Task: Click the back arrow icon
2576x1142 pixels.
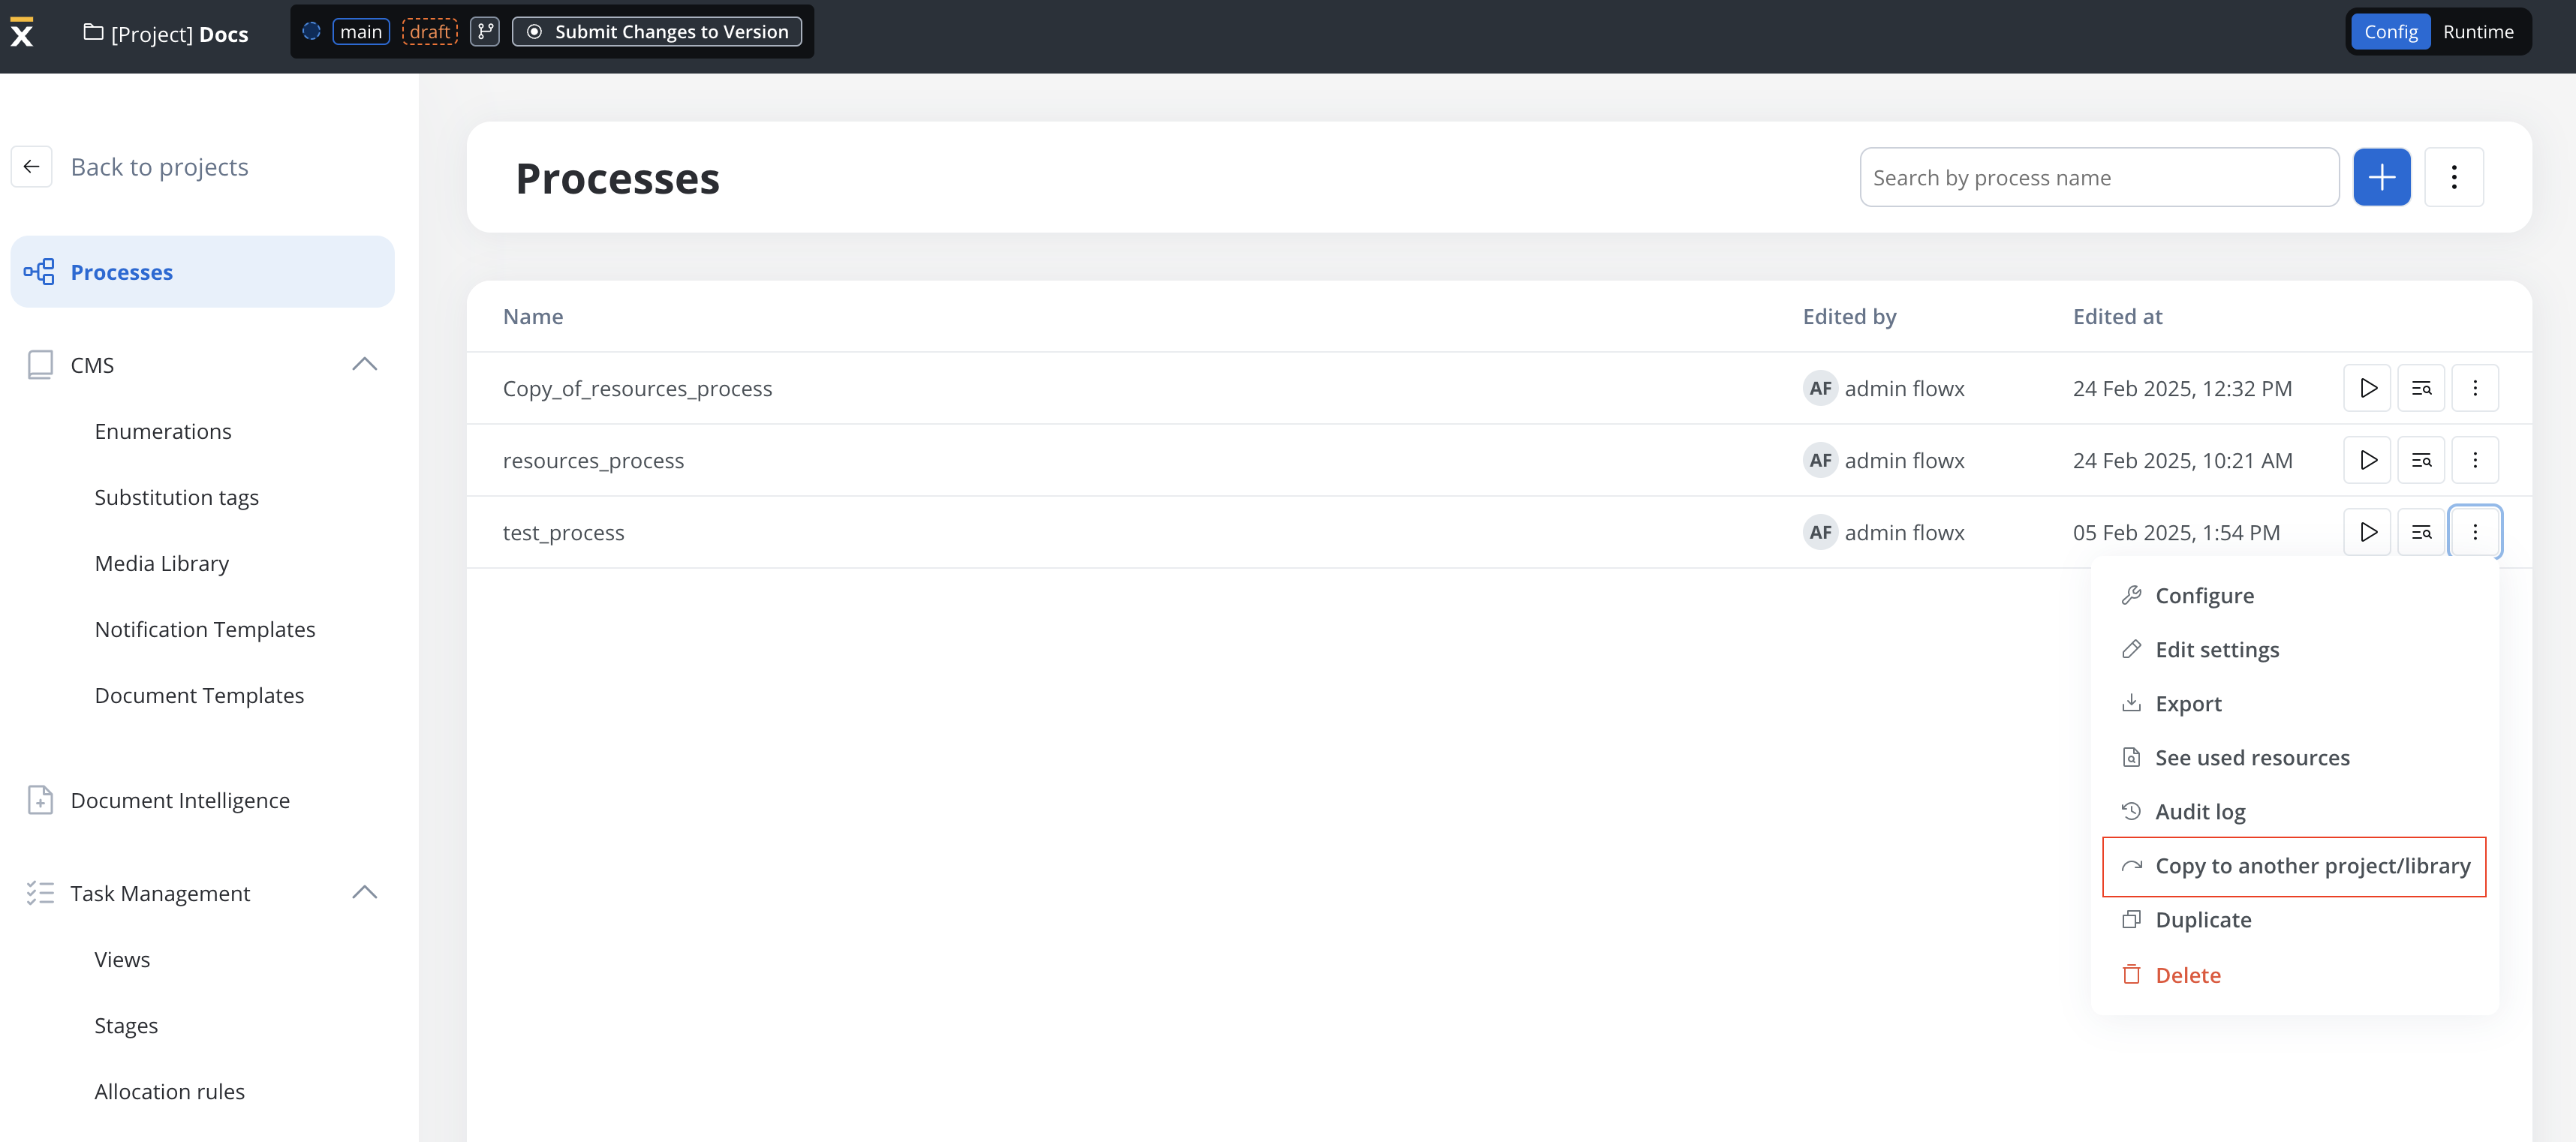Action: point(32,166)
